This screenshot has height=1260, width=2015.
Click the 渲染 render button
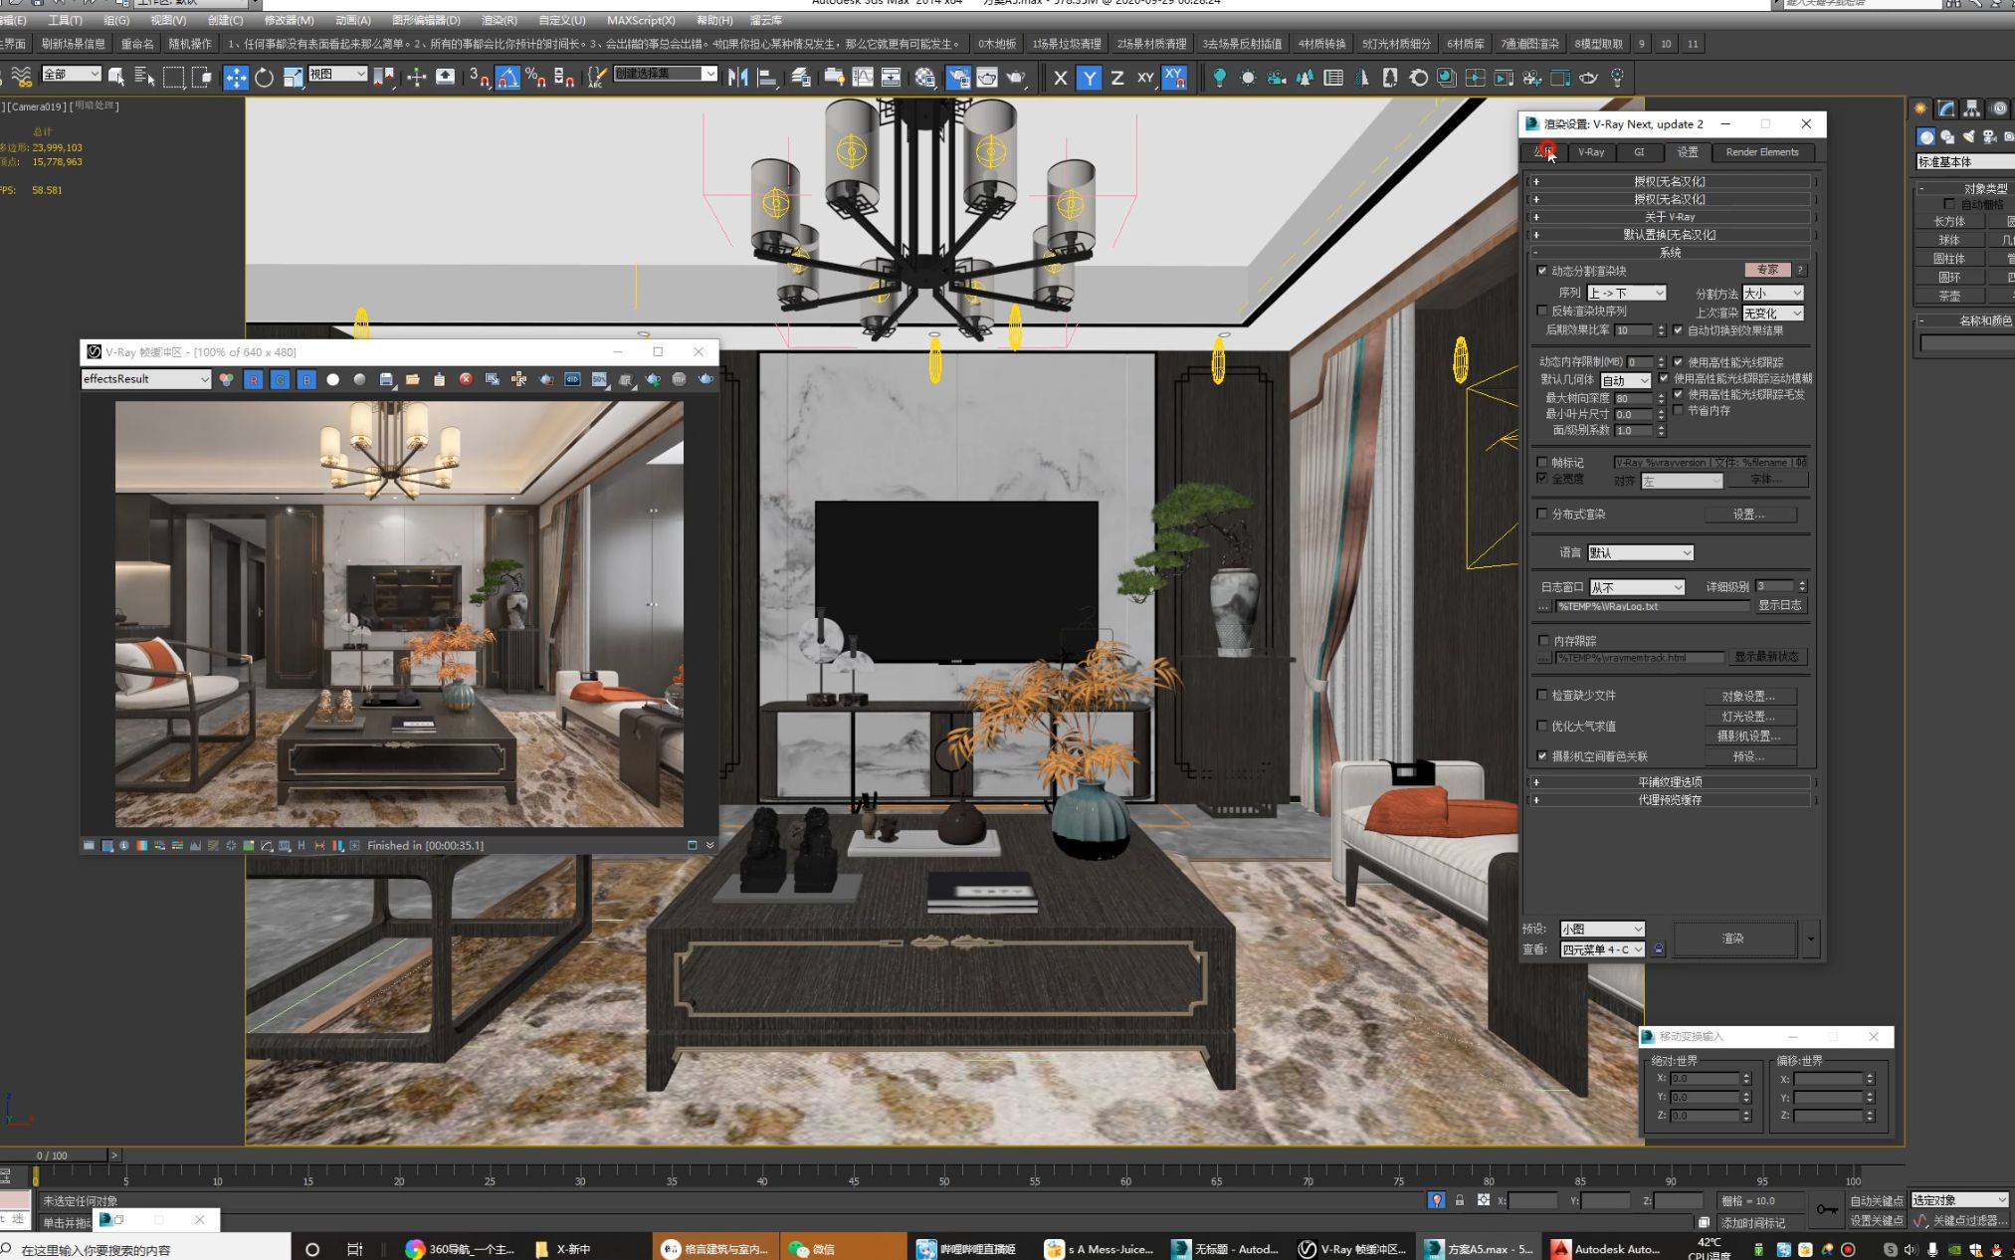[1732, 939]
